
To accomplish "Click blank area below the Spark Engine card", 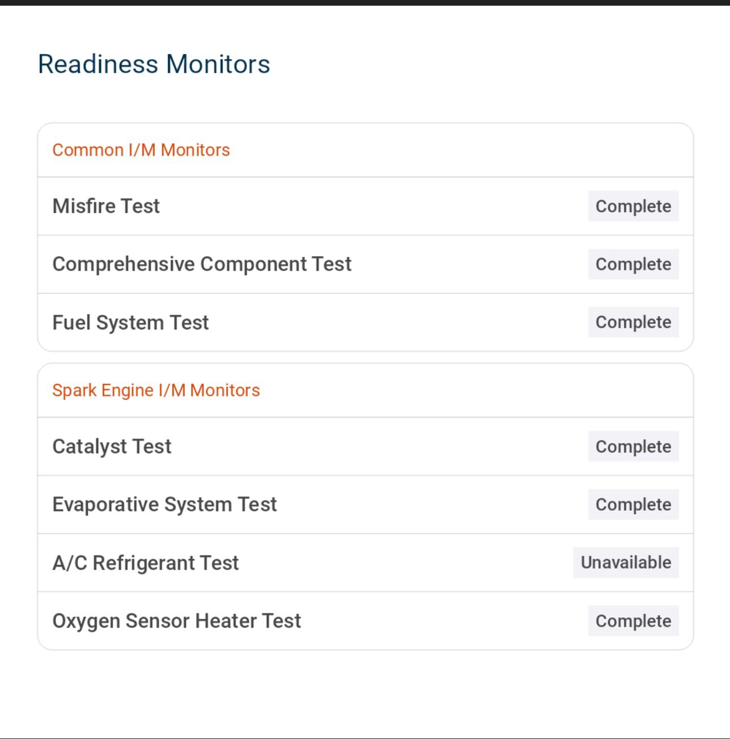I will 365,693.
